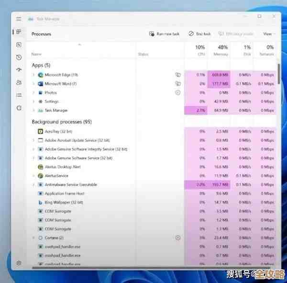The height and width of the screenshot is (283, 287).
Task: Expand the Task Manager process row
Action: (x=33, y=110)
